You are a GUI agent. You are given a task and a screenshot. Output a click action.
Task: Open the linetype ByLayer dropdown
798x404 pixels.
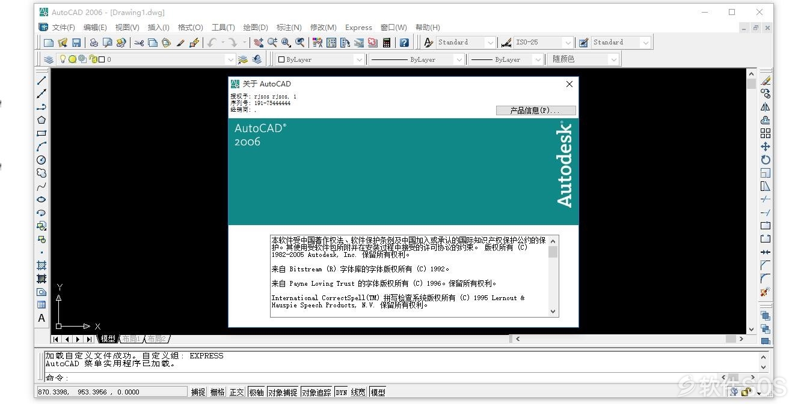point(459,59)
